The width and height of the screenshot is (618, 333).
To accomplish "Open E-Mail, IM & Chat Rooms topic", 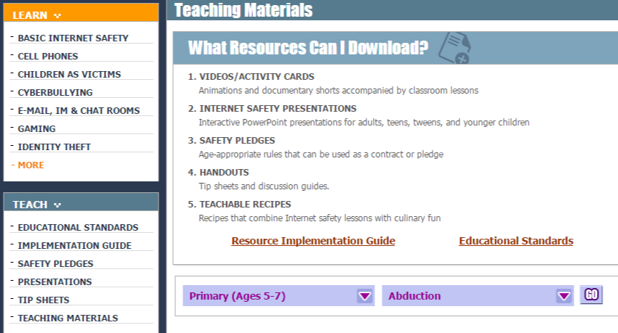I will (79, 110).
